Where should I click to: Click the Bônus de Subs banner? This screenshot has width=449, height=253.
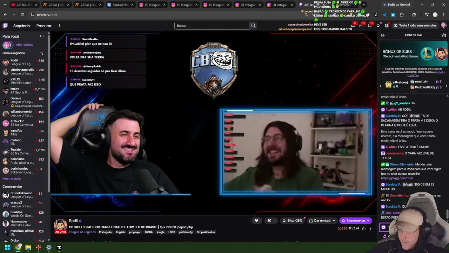pos(413,54)
